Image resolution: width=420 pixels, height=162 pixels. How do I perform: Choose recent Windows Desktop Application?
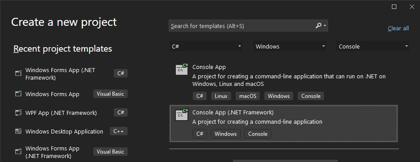[x=71, y=131]
